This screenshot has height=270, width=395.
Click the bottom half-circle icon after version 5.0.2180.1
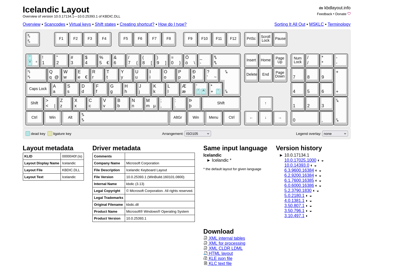pyautogui.click(x=311, y=196)
